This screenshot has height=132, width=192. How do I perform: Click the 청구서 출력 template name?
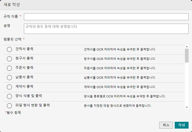click(24, 58)
